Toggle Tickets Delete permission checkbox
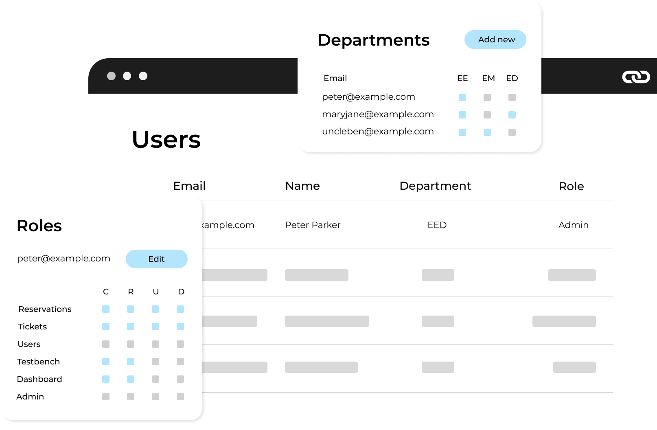This screenshot has height=430, width=657. pyautogui.click(x=180, y=327)
